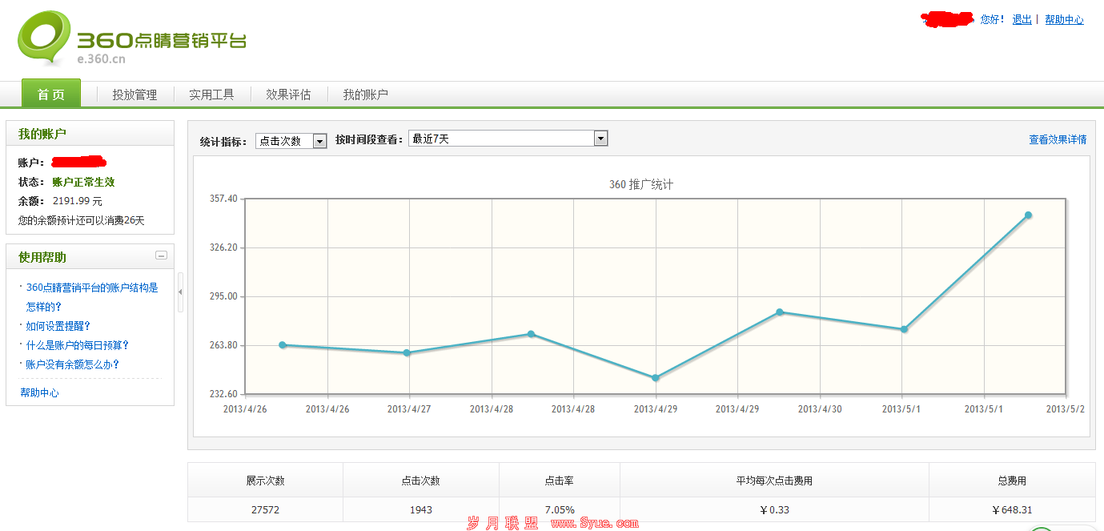Switch to 实用工具 tab
Image resolution: width=1104 pixels, height=531 pixels.
211,95
